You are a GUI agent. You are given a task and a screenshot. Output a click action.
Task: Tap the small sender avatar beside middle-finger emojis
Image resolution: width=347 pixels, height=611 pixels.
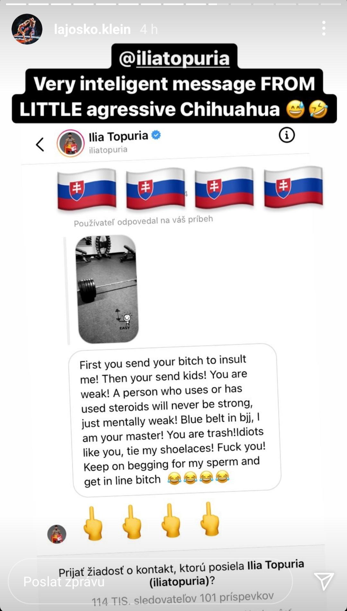[x=57, y=534]
